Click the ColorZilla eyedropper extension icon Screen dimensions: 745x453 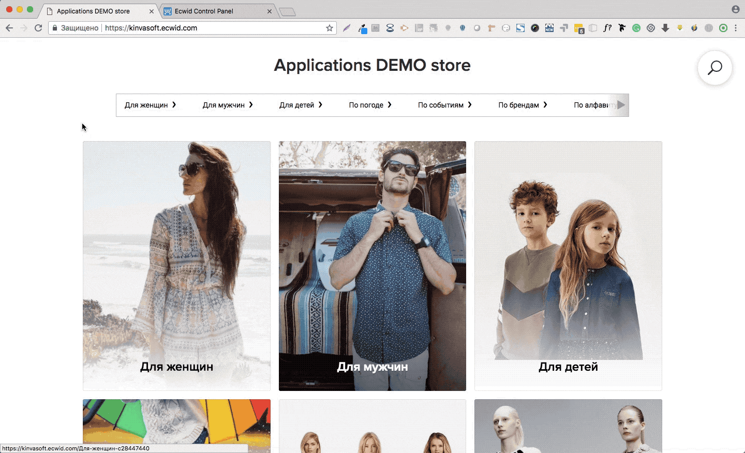click(x=362, y=28)
